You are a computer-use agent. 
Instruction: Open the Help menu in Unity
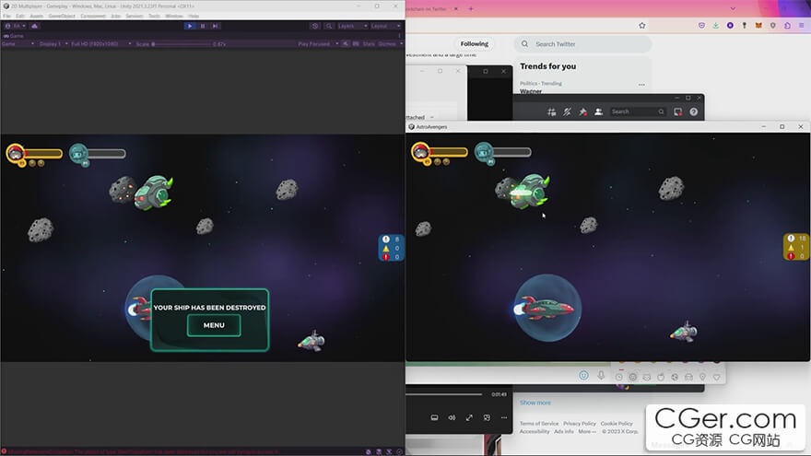(194, 16)
